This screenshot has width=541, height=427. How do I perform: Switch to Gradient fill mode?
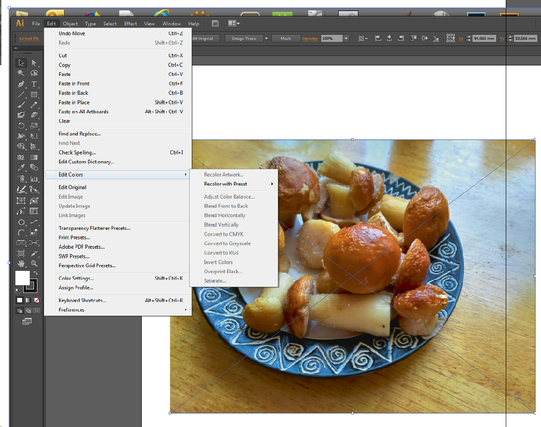(x=28, y=300)
